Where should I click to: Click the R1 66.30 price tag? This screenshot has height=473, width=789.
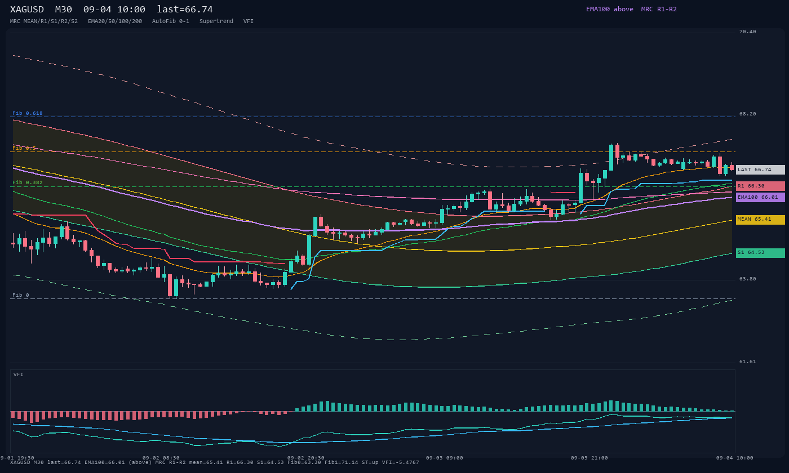coord(760,186)
